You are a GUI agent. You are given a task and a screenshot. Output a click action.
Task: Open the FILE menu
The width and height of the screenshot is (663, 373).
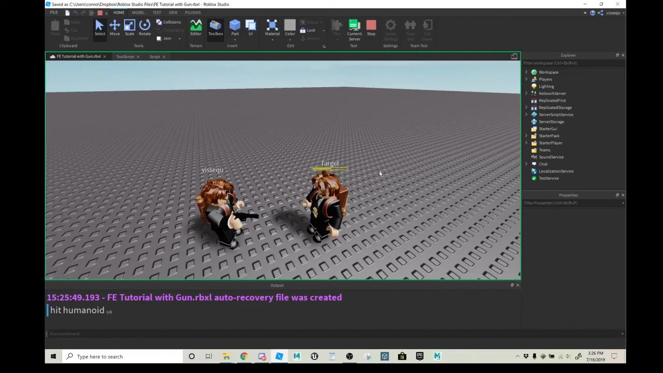click(54, 12)
